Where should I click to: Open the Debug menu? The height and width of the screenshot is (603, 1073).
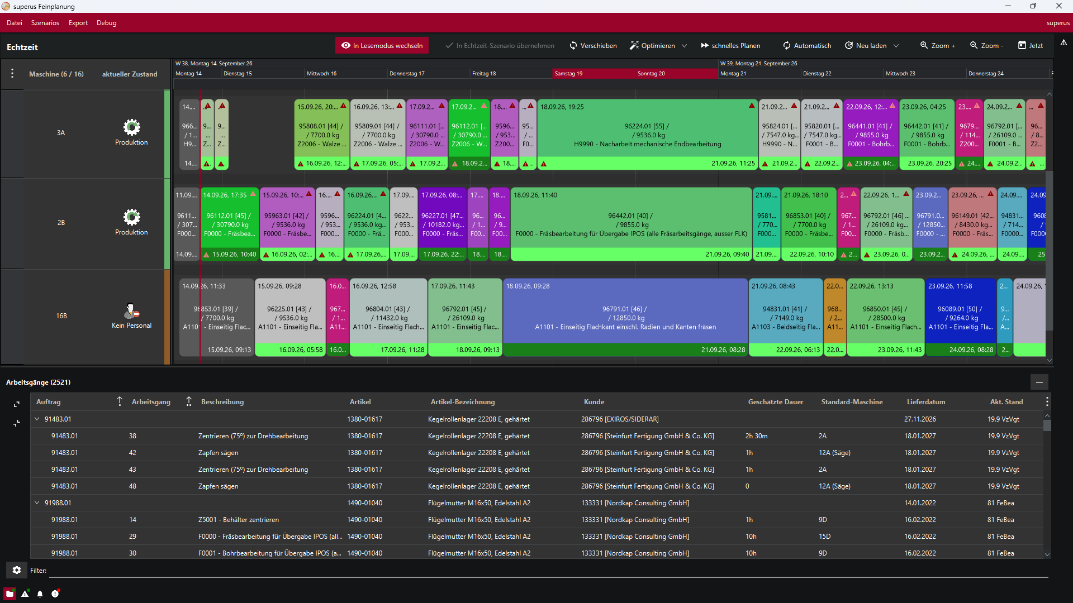click(106, 23)
